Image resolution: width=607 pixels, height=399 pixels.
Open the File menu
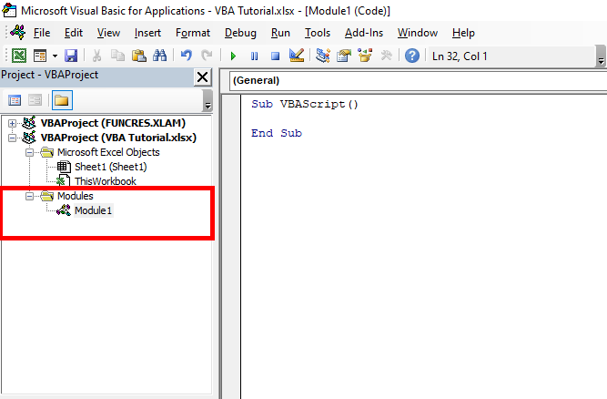(42, 33)
